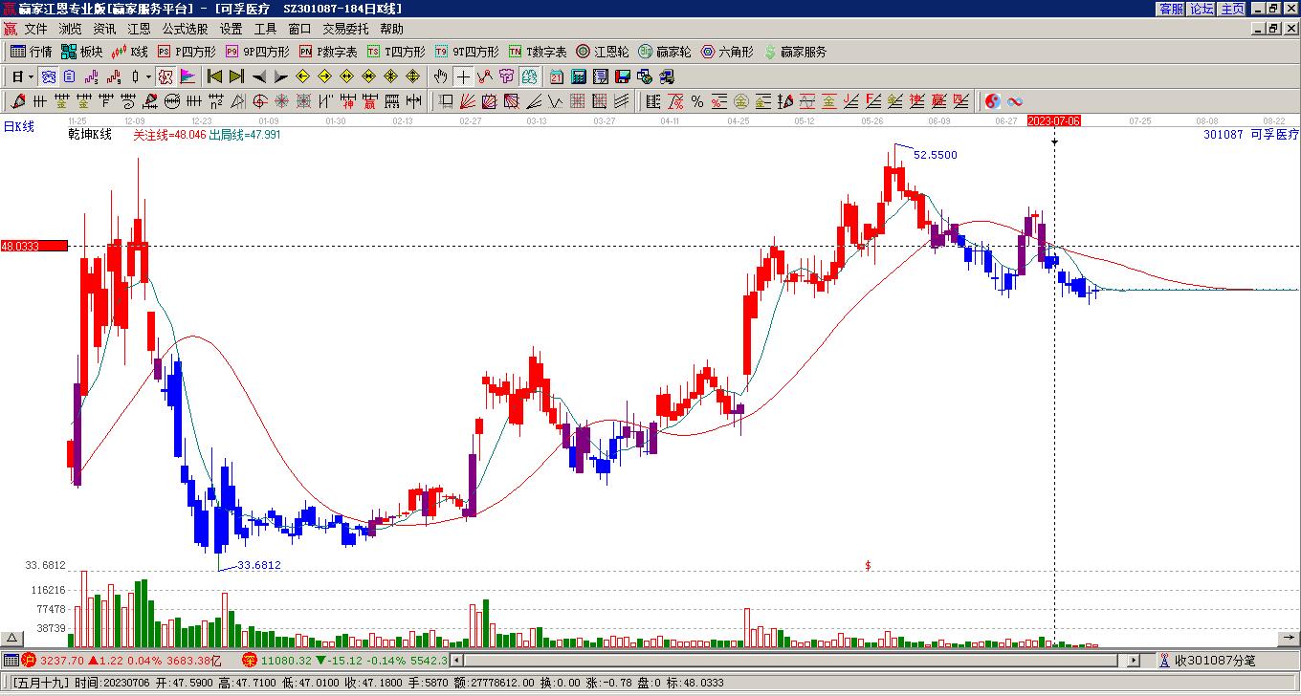Select the Gann fan lines tool

coord(468,101)
